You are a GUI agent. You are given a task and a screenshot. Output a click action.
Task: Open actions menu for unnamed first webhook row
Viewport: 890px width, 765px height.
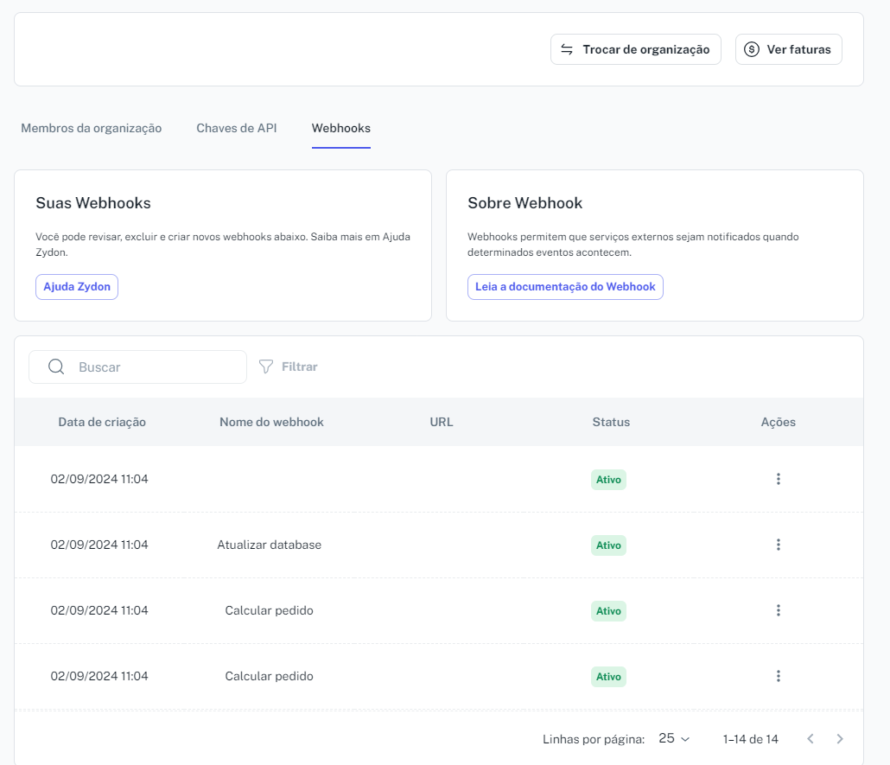tap(779, 479)
